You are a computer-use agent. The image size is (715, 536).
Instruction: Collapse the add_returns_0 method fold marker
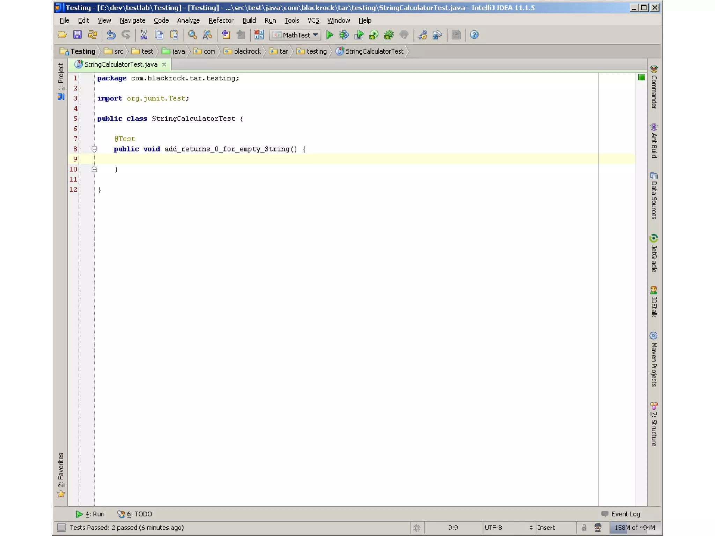(x=94, y=149)
